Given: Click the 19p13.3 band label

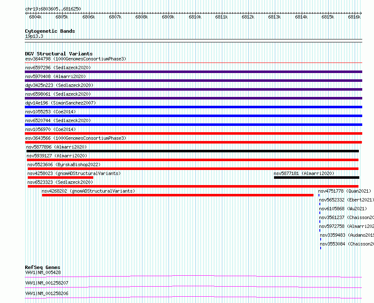Looking at the screenshot, I should [34, 36].
